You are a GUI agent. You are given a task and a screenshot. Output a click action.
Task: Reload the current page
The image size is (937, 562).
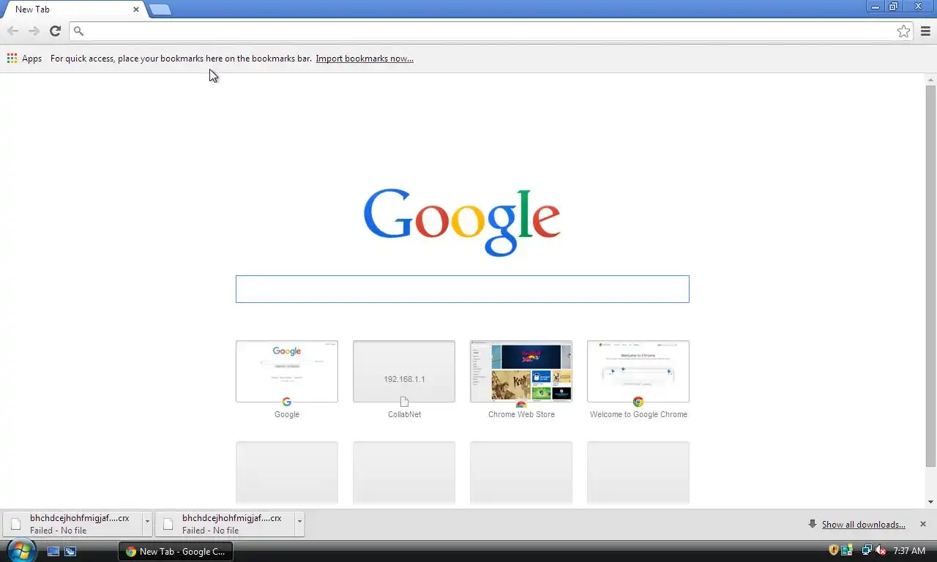tap(55, 31)
